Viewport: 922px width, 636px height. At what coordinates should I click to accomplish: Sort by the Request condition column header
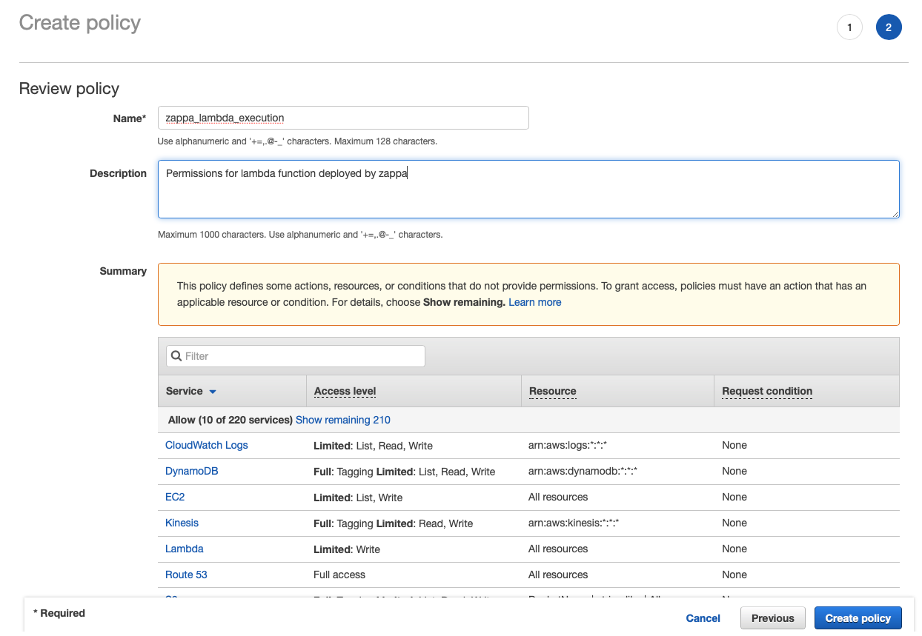coord(767,391)
